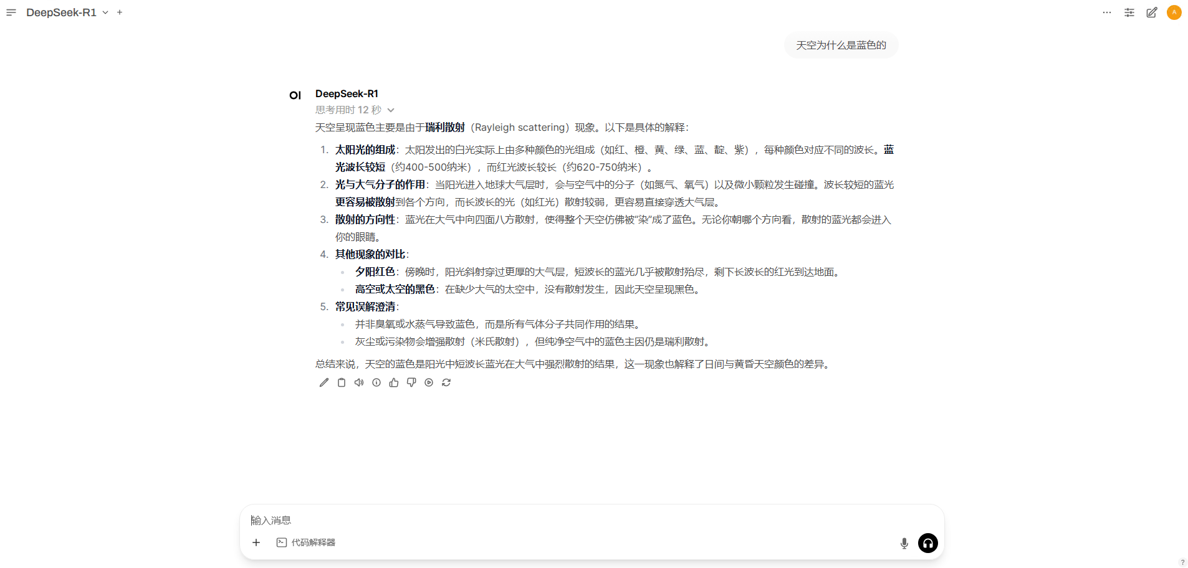This screenshot has width=1188, height=568.
Task: Copy the DeepSeek-R1 response to clipboard
Action: (x=341, y=382)
